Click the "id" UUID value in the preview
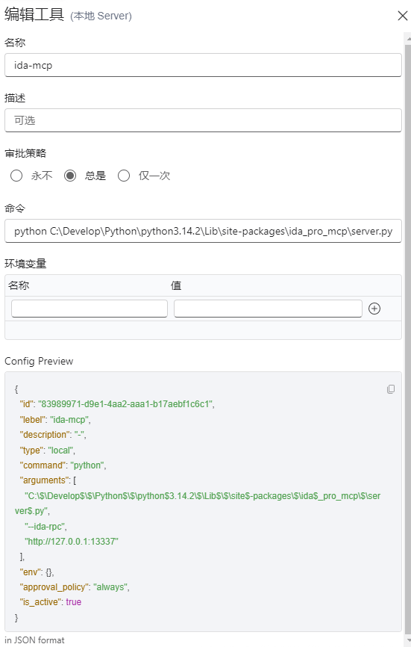 click(125, 404)
